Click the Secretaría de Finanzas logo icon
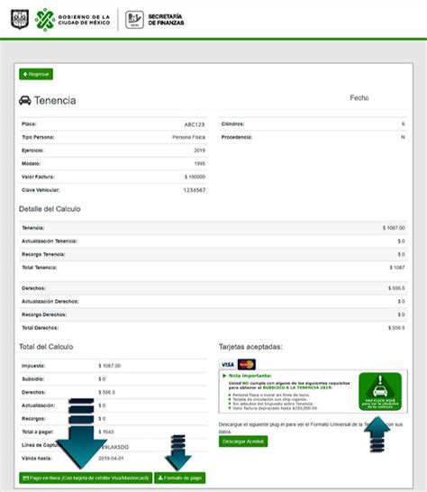The image size is (427, 492). (x=134, y=20)
